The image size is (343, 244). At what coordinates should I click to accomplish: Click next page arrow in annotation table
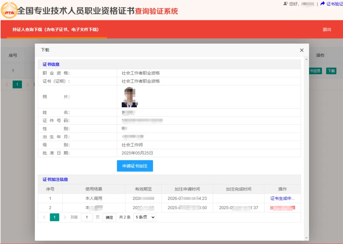(x=64, y=217)
